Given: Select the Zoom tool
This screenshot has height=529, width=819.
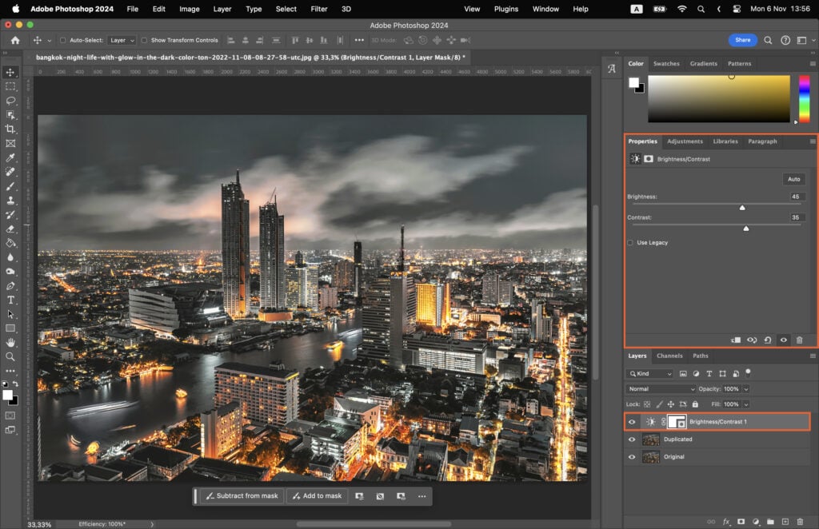Looking at the screenshot, I should tap(10, 357).
